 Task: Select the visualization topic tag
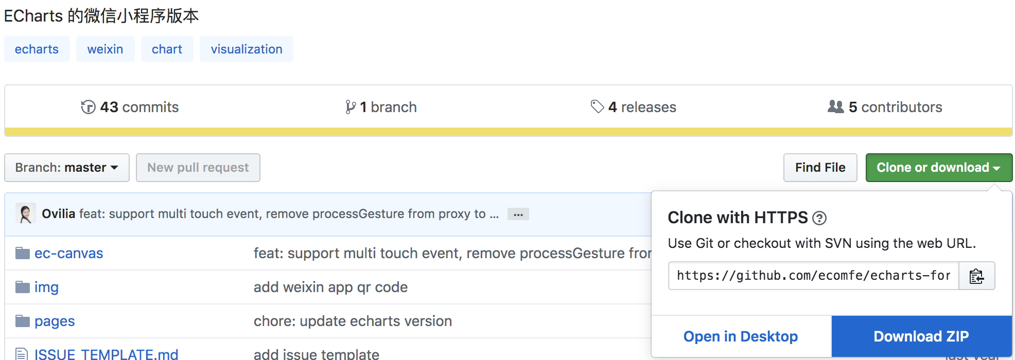click(x=247, y=49)
